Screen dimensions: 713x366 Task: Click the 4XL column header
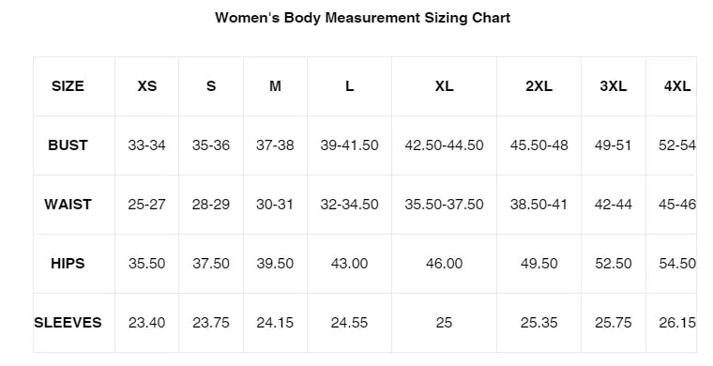click(677, 86)
